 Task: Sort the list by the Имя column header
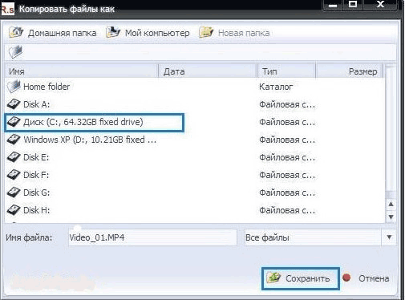point(82,71)
